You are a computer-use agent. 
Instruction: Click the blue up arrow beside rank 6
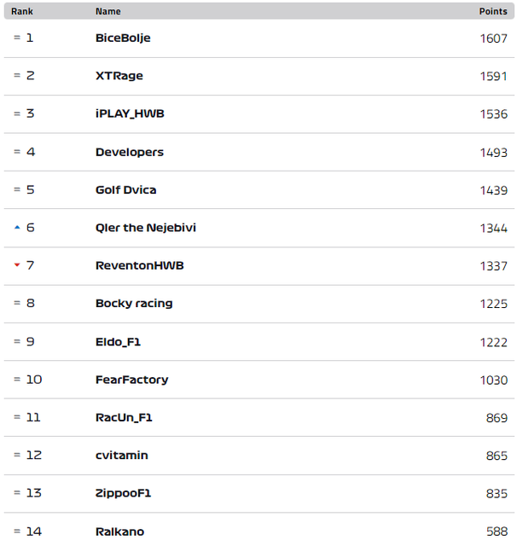pyautogui.click(x=17, y=228)
